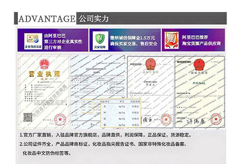
Task: Click the 由阿里巴巴第三方审核 purple banner
Action: point(53,40)
